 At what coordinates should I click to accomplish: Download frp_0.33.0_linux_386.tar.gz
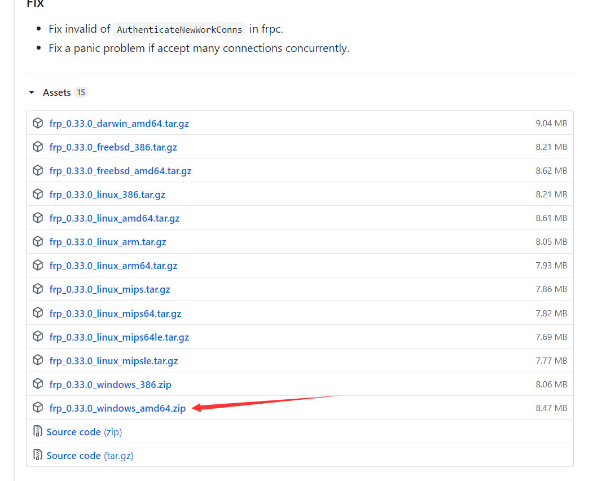[107, 195]
